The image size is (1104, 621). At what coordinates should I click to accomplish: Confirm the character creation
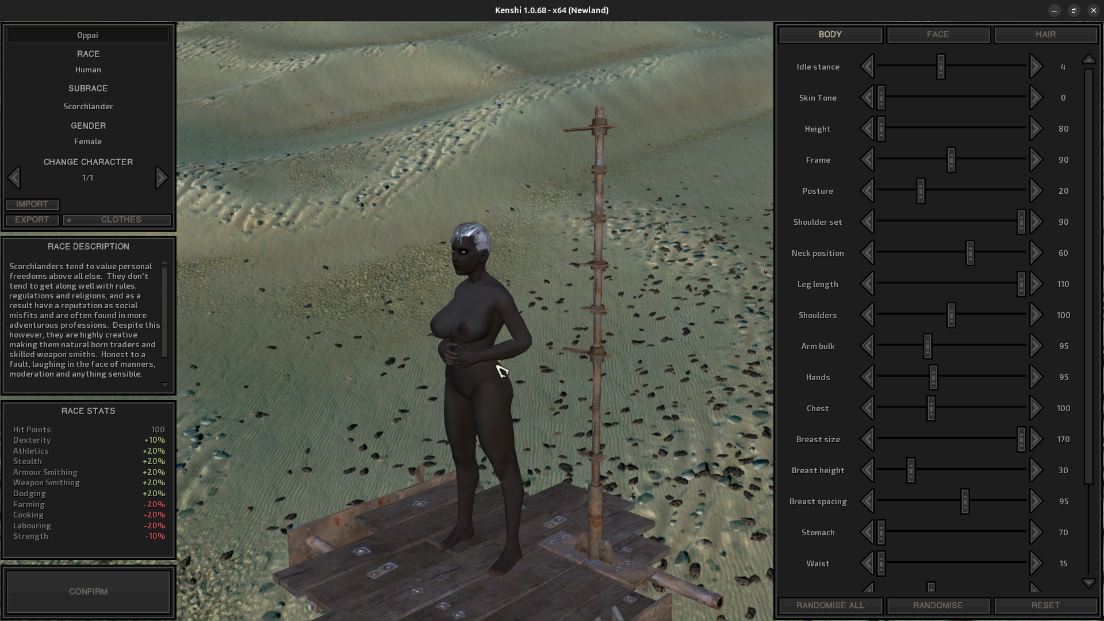tap(89, 591)
